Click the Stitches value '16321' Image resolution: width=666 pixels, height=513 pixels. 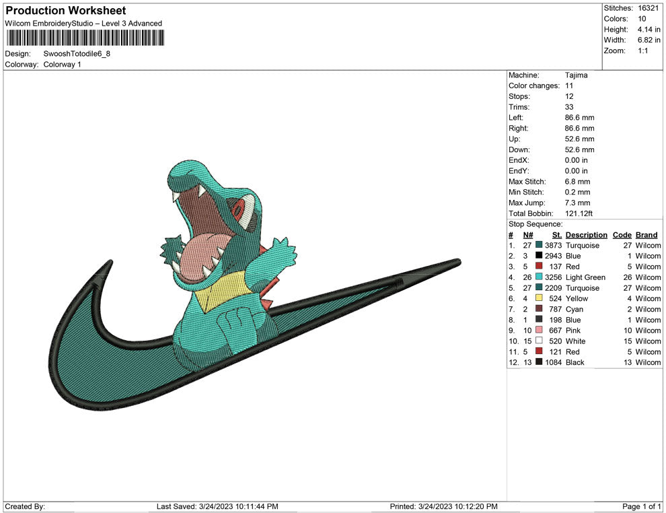[x=648, y=8]
